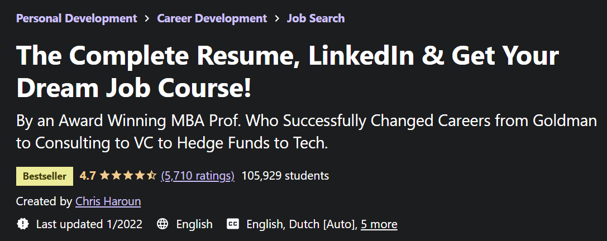
Task: Open the Career Development breadcrumb
Action: click(212, 18)
